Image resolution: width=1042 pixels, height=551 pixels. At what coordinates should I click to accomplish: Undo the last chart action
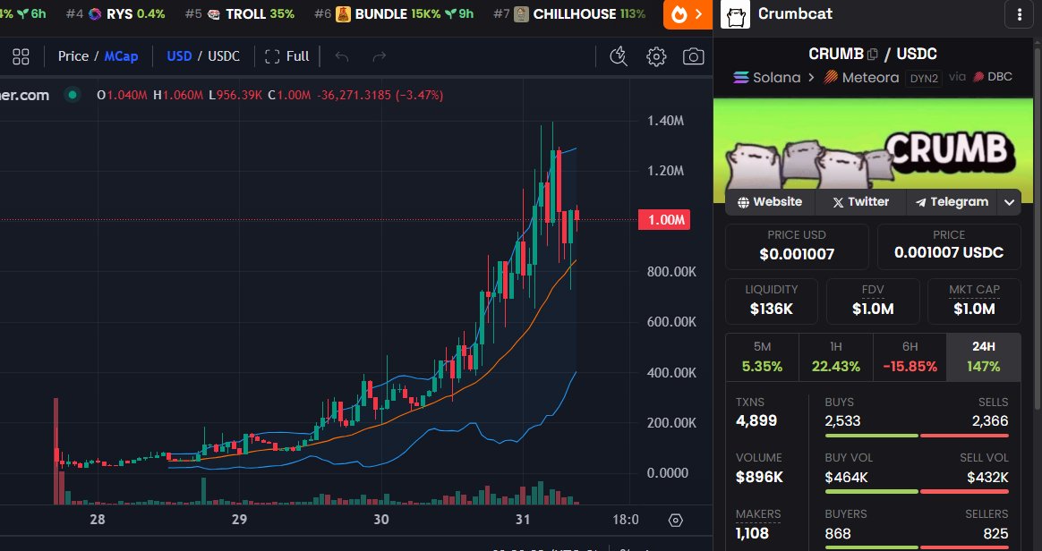click(342, 56)
